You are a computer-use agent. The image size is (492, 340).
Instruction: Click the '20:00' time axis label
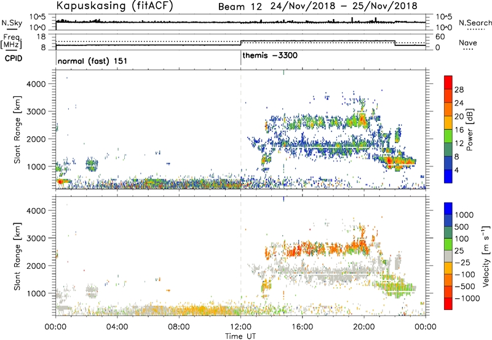coord(364,327)
